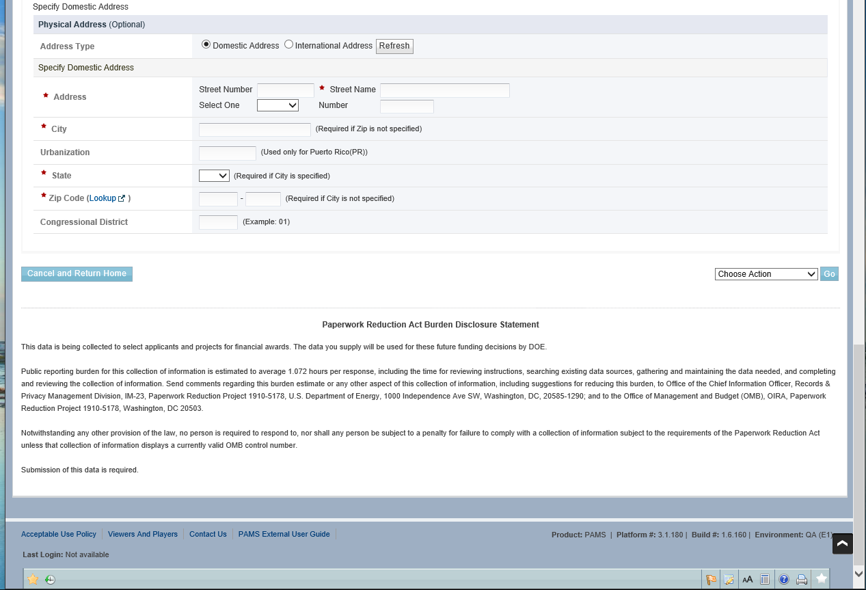The image size is (866, 590).
Task: Click the external link icon beside Lookup
Action: point(122,198)
